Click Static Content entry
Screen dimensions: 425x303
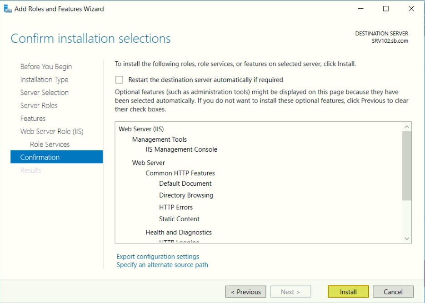pyautogui.click(x=179, y=219)
